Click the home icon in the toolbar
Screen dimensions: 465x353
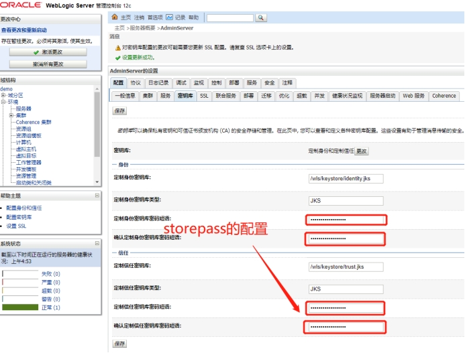tap(115, 17)
